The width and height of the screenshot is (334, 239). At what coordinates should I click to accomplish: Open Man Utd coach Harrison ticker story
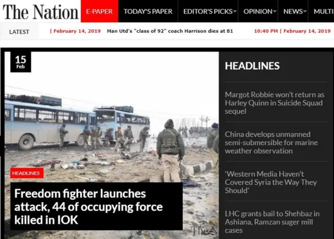[x=170, y=31]
